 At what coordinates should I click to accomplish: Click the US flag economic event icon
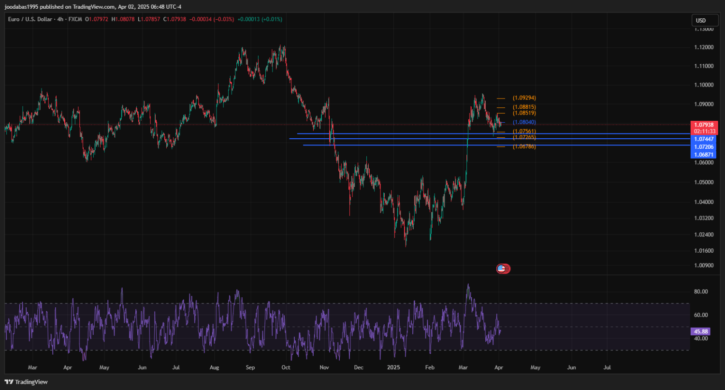tap(502, 269)
